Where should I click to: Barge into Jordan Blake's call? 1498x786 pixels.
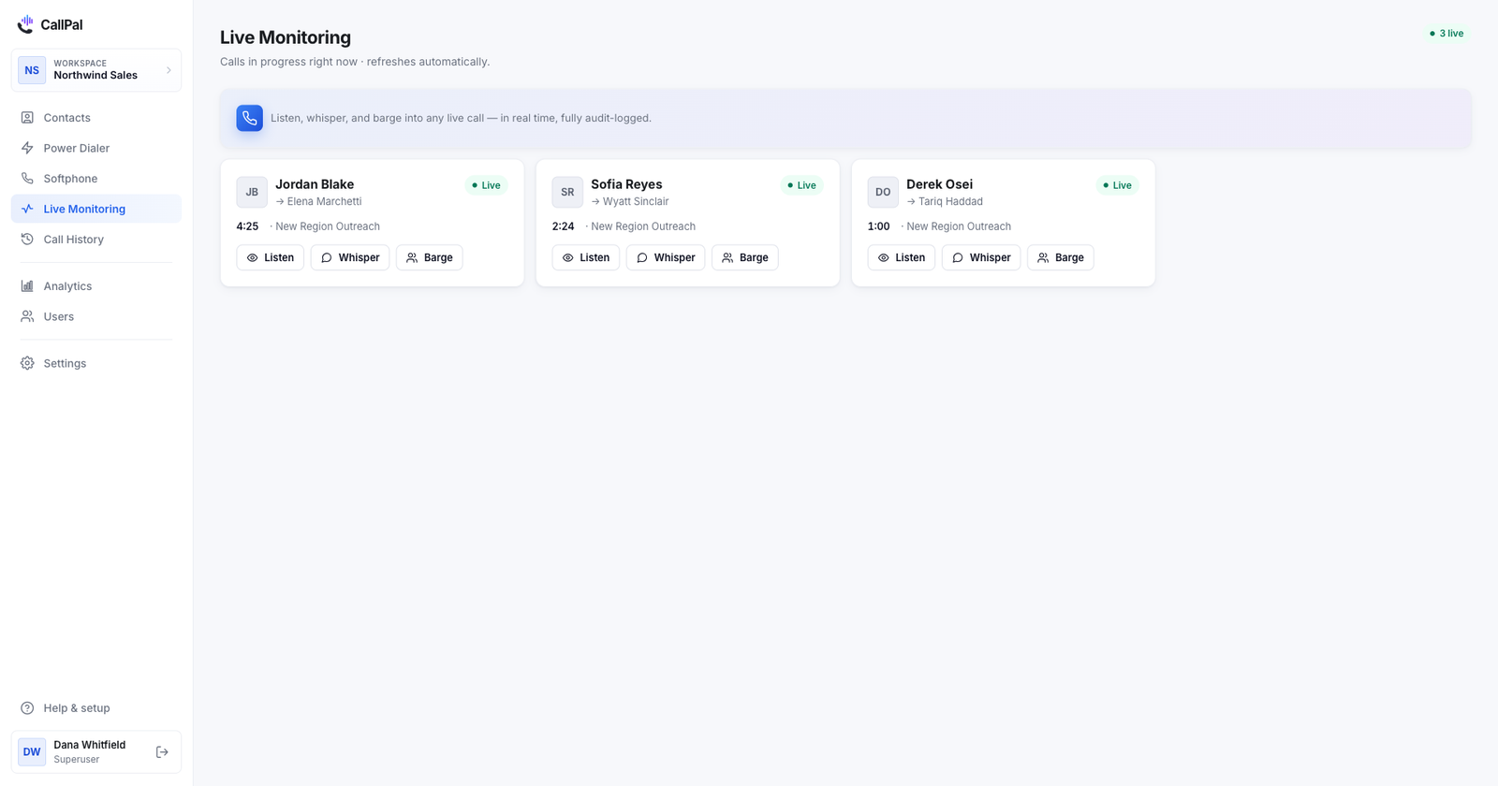[x=430, y=257]
